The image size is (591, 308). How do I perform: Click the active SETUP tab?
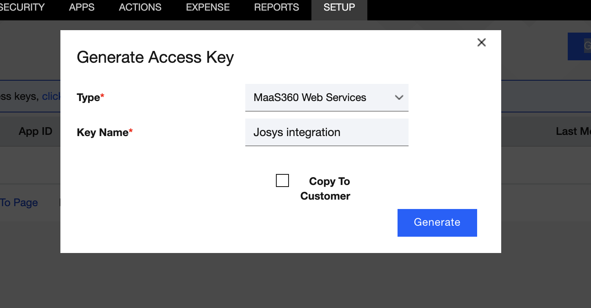point(339,7)
